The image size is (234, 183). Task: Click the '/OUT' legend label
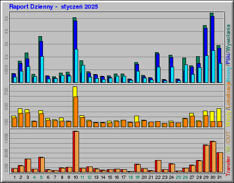228,137
